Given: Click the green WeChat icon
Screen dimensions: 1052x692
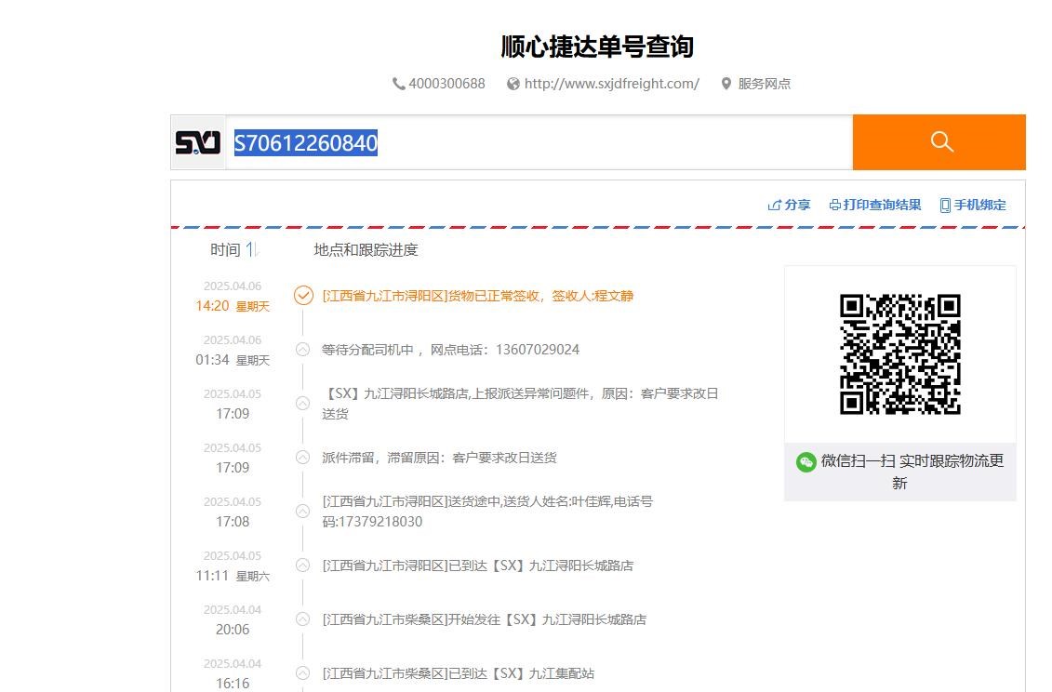Looking at the screenshot, I should (x=806, y=461).
